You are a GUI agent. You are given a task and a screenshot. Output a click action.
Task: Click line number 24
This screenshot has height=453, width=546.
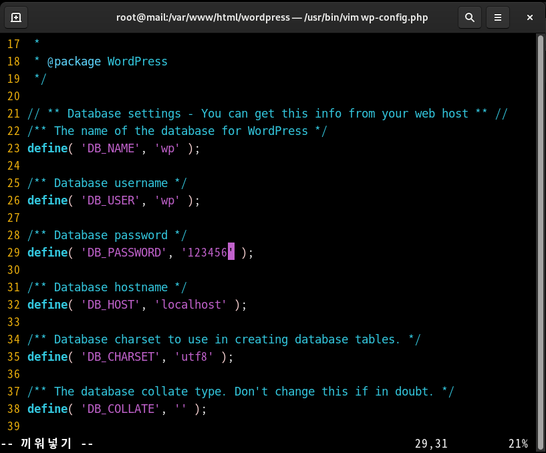(x=13, y=166)
